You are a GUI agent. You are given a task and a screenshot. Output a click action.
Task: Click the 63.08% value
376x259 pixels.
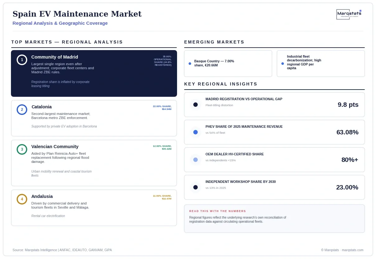pyautogui.click(x=347, y=132)
